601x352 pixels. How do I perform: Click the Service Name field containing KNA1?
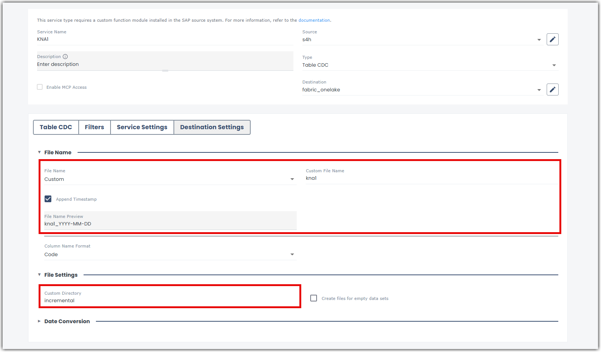click(x=165, y=39)
